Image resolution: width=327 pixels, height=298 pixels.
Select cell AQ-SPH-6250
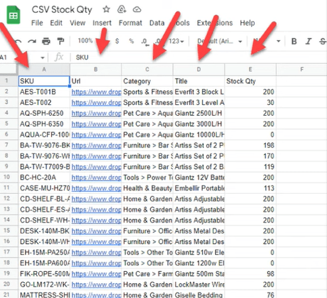tap(44, 113)
